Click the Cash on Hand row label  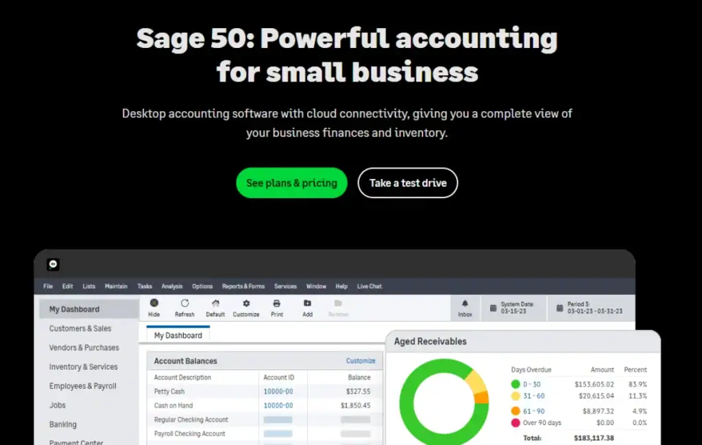(173, 406)
